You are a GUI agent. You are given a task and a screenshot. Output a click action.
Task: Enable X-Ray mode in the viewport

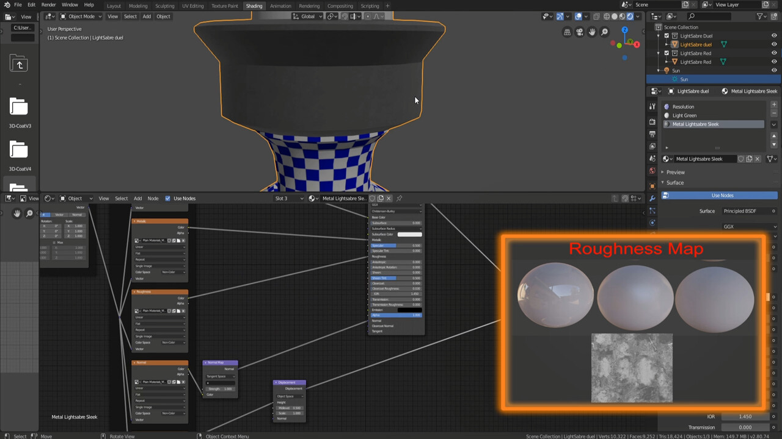point(596,16)
